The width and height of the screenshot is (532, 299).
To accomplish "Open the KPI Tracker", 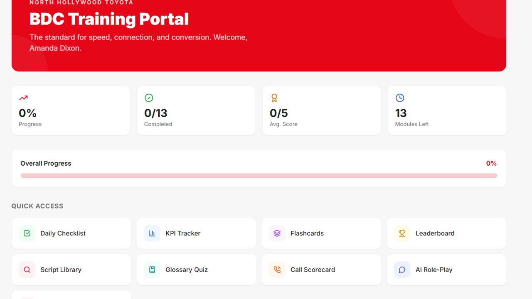I will (x=196, y=233).
